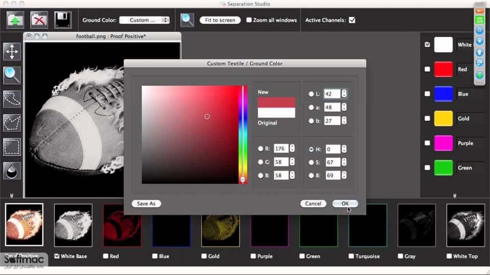Click the H value field showing 0
This screenshot has width=490, height=275.
tap(333, 149)
